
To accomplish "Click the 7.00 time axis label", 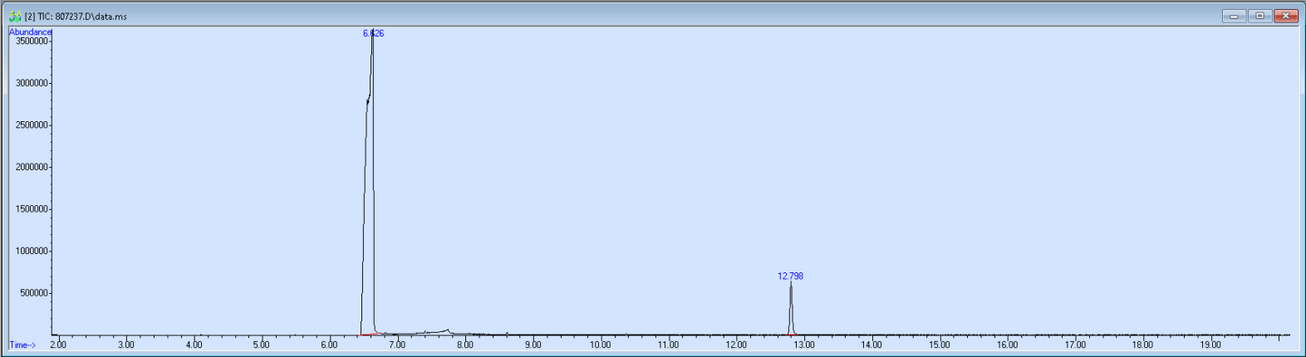I will tap(397, 345).
